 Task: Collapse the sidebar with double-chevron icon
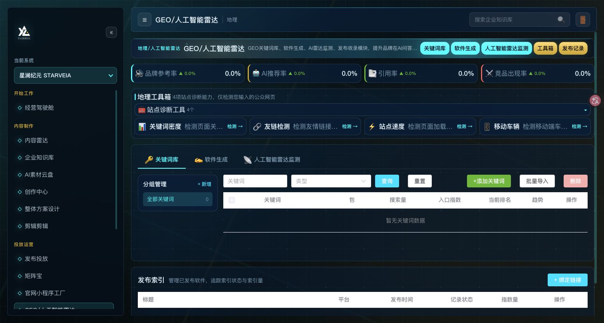click(111, 32)
